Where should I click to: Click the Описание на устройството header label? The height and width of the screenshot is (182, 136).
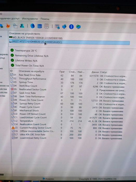click(x=25, y=34)
